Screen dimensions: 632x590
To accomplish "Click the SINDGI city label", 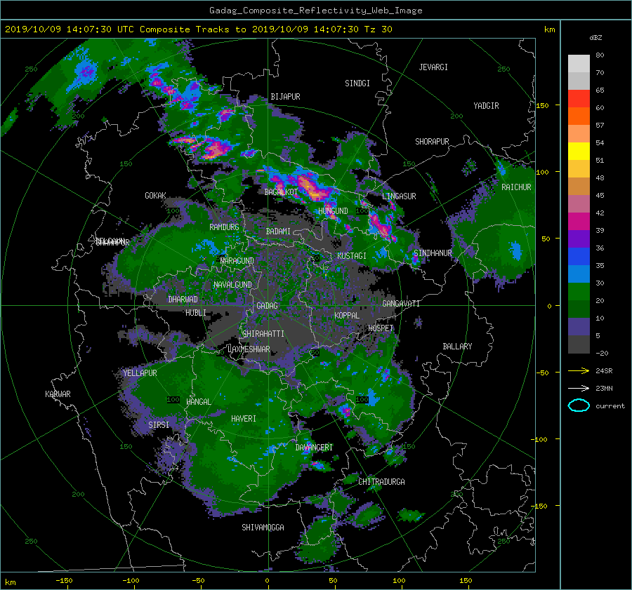I will [357, 83].
